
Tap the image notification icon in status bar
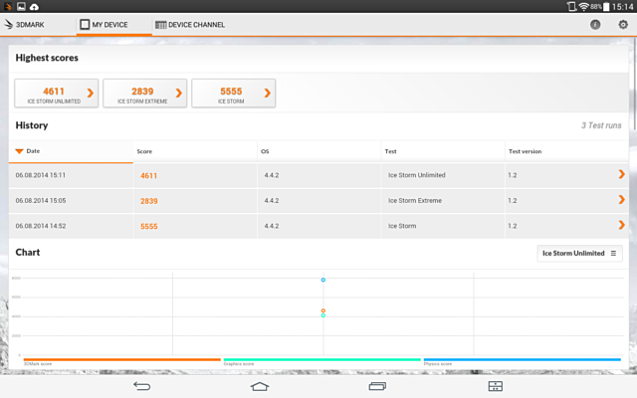click(21, 7)
